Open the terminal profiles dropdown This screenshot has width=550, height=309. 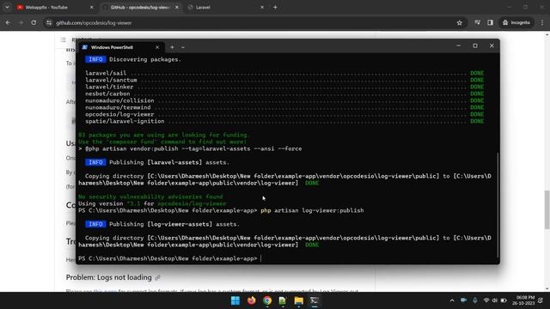(183, 47)
